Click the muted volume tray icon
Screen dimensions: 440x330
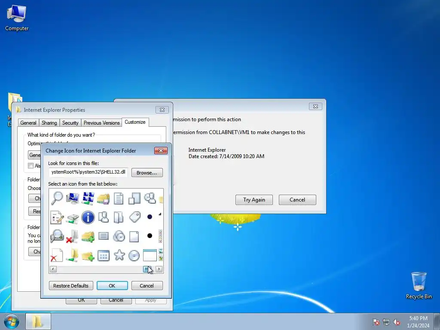(397, 322)
